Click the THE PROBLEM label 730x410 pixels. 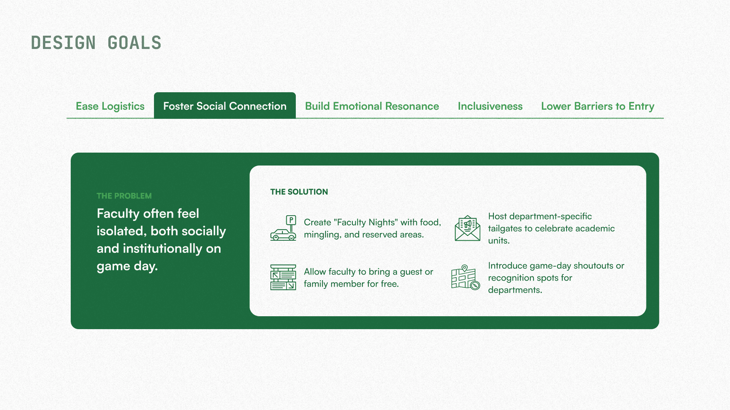[x=124, y=196]
